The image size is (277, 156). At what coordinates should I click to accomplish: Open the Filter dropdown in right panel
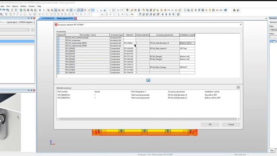click(x=273, y=30)
